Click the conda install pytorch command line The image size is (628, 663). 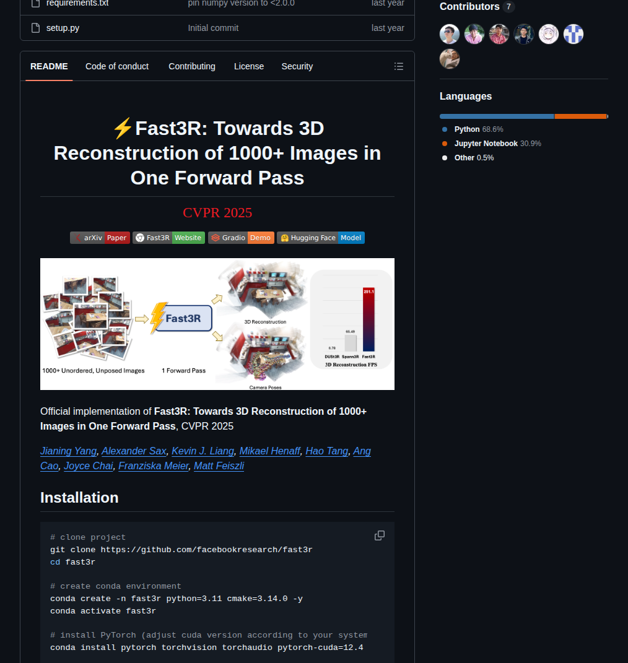click(206, 648)
